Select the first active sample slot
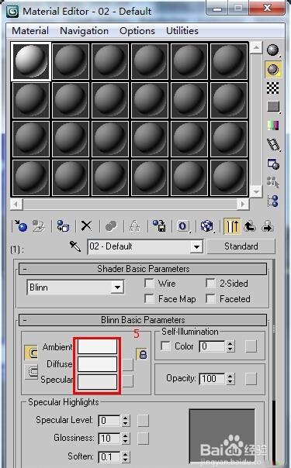The height and width of the screenshot is (468, 291). click(x=31, y=61)
